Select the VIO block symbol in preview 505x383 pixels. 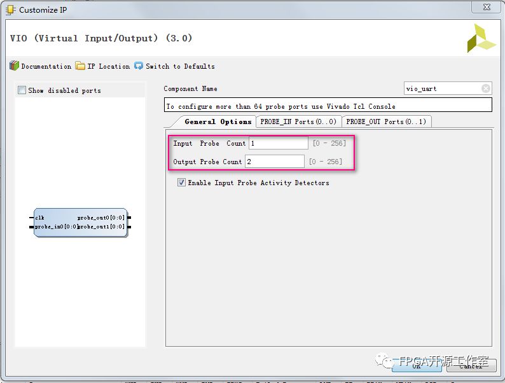tap(80, 222)
